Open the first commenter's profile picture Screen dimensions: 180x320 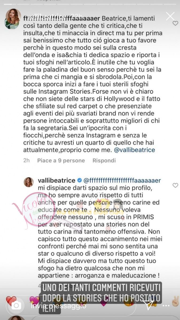[x=11, y=22]
